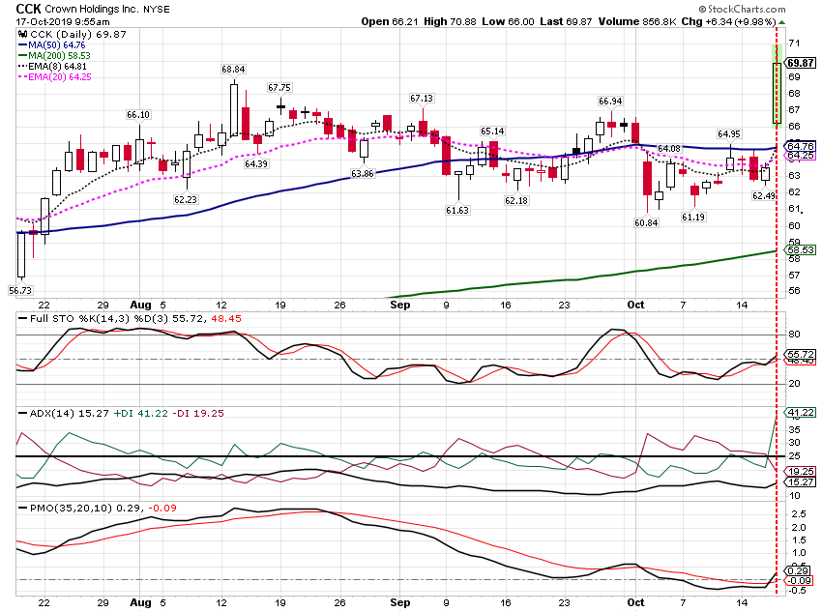Click the candlestick icon beside CCK (Daily)

coord(23,35)
